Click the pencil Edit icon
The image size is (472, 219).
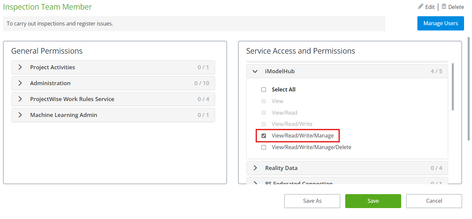(x=421, y=7)
